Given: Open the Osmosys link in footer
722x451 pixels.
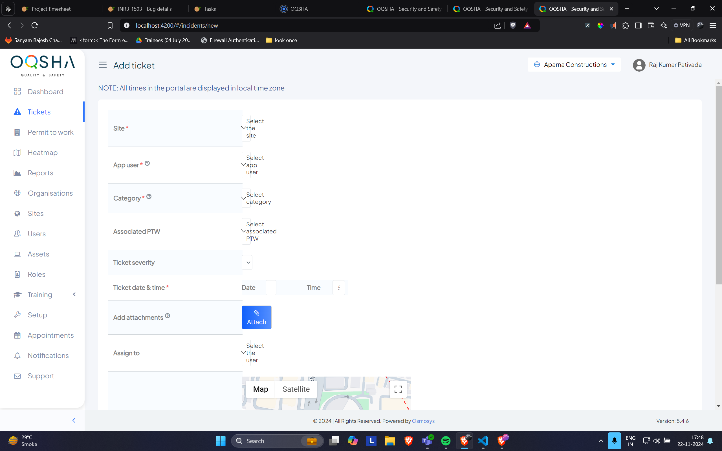Looking at the screenshot, I should coord(423,421).
